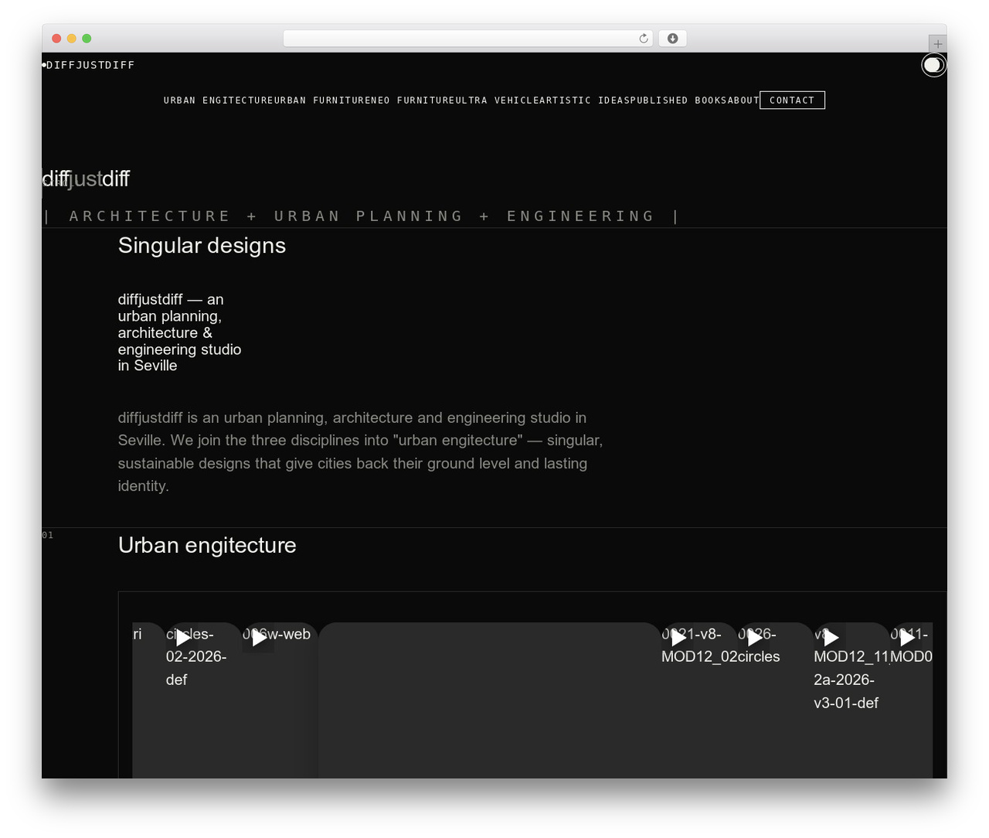Click the large diffjustdiff wordmark

pos(86,179)
